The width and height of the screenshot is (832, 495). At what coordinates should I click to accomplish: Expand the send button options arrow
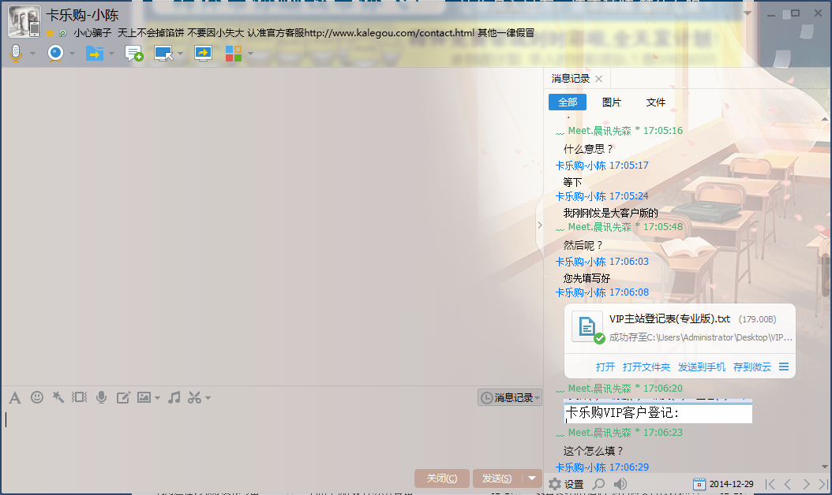click(x=533, y=478)
